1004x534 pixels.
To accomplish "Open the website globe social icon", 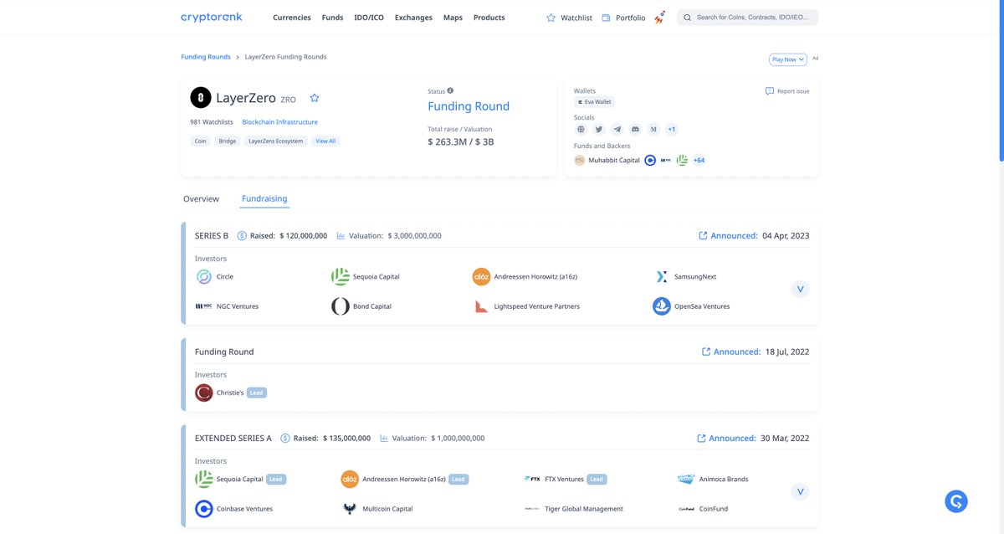I will pyautogui.click(x=581, y=129).
